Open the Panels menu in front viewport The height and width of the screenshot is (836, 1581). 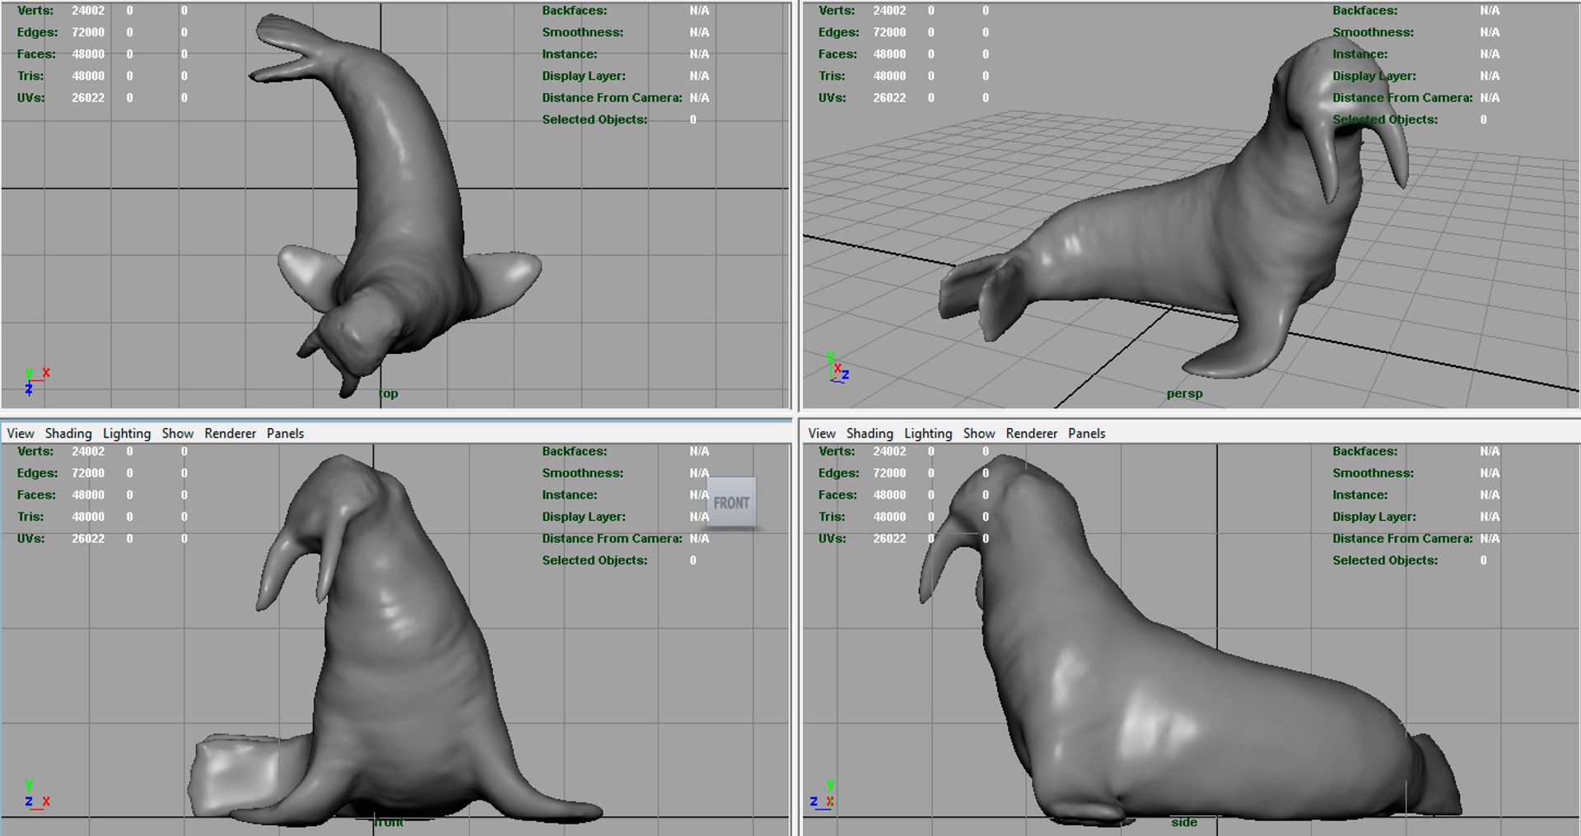point(286,434)
